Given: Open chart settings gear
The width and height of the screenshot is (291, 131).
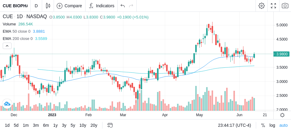Looking at the screenshot, I should pyautogui.click(x=262, y=6).
